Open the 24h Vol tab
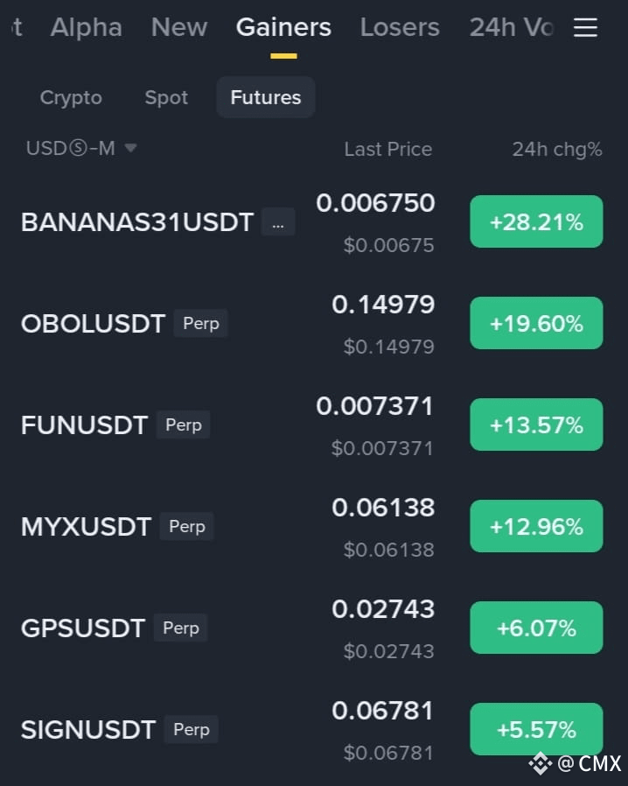Screen dimensions: 628x786 [x=511, y=27]
